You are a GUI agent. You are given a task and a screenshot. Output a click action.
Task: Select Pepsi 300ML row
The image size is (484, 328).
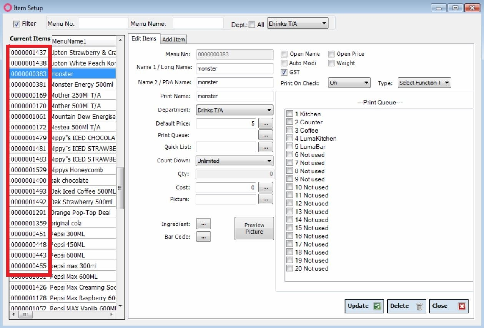pyautogui.click(x=62, y=234)
